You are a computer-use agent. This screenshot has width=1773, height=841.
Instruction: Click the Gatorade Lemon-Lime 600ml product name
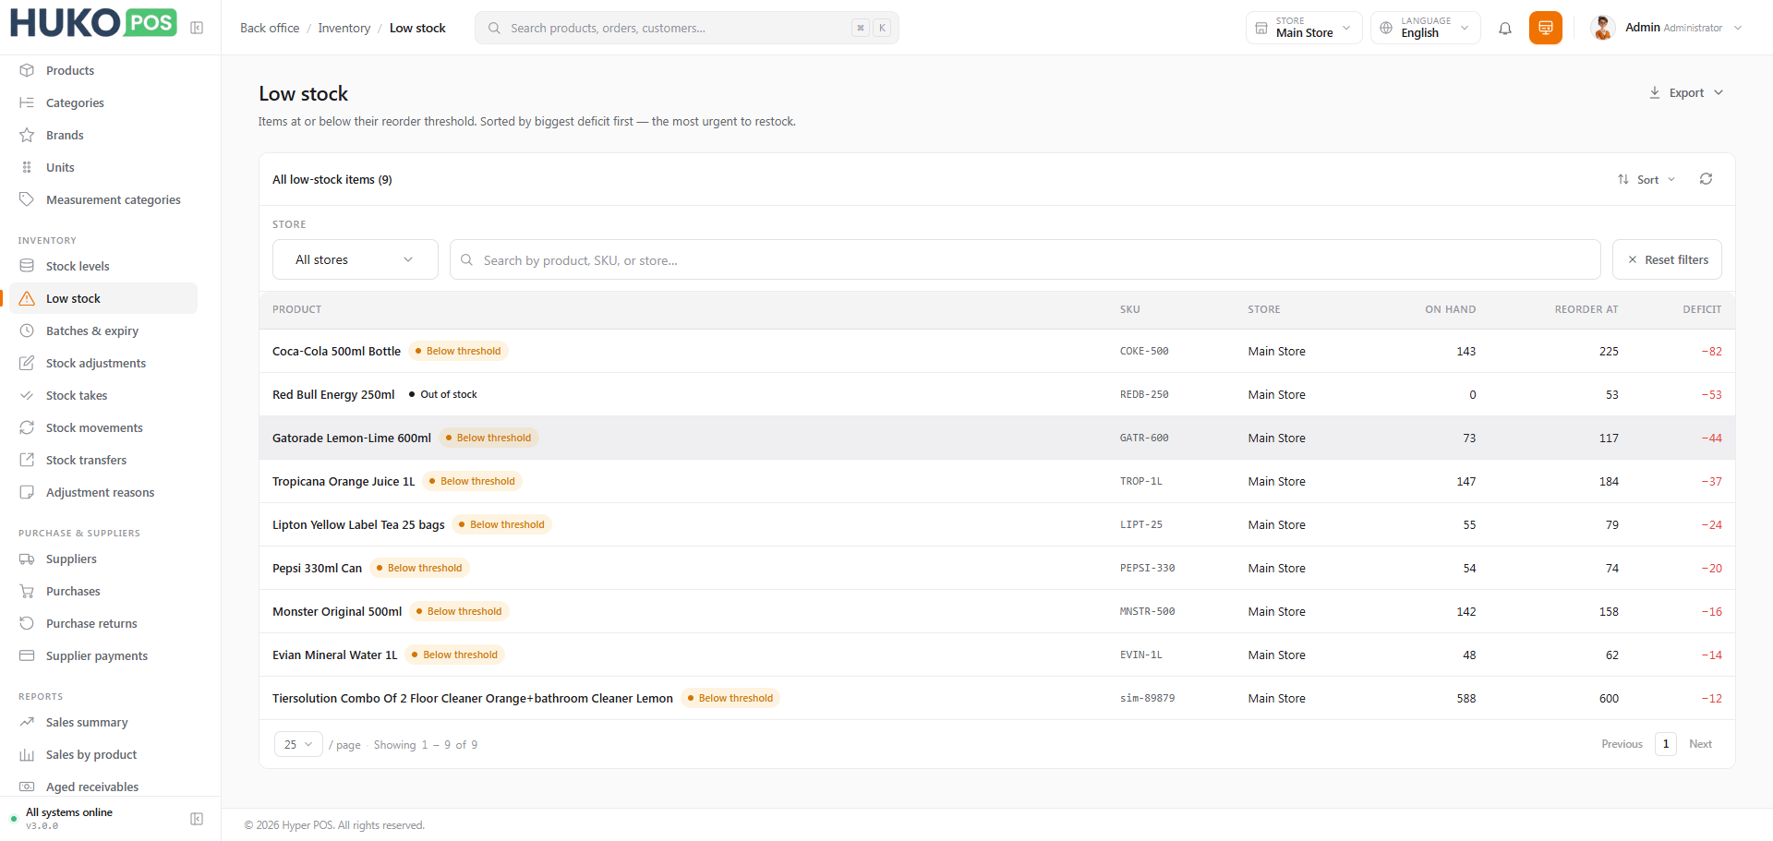pyautogui.click(x=352, y=438)
